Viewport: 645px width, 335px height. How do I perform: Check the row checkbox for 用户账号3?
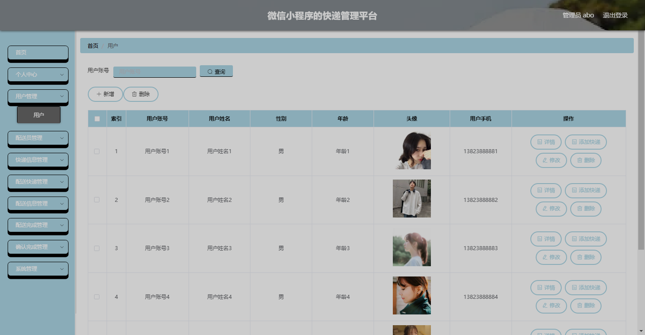pos(97,248)
